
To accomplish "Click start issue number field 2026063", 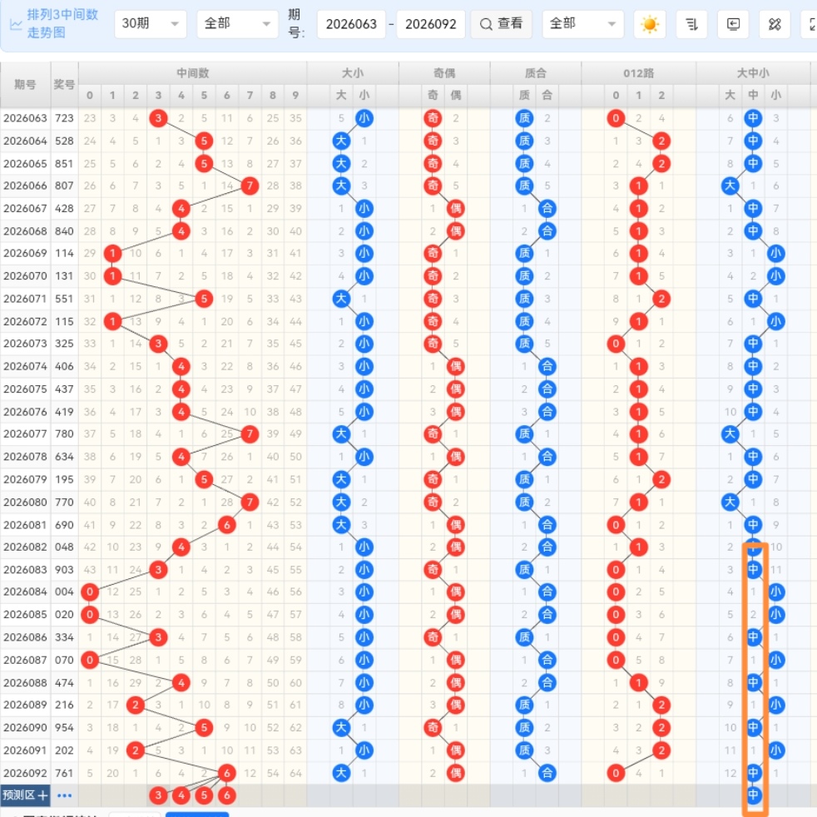I will 349,24.
